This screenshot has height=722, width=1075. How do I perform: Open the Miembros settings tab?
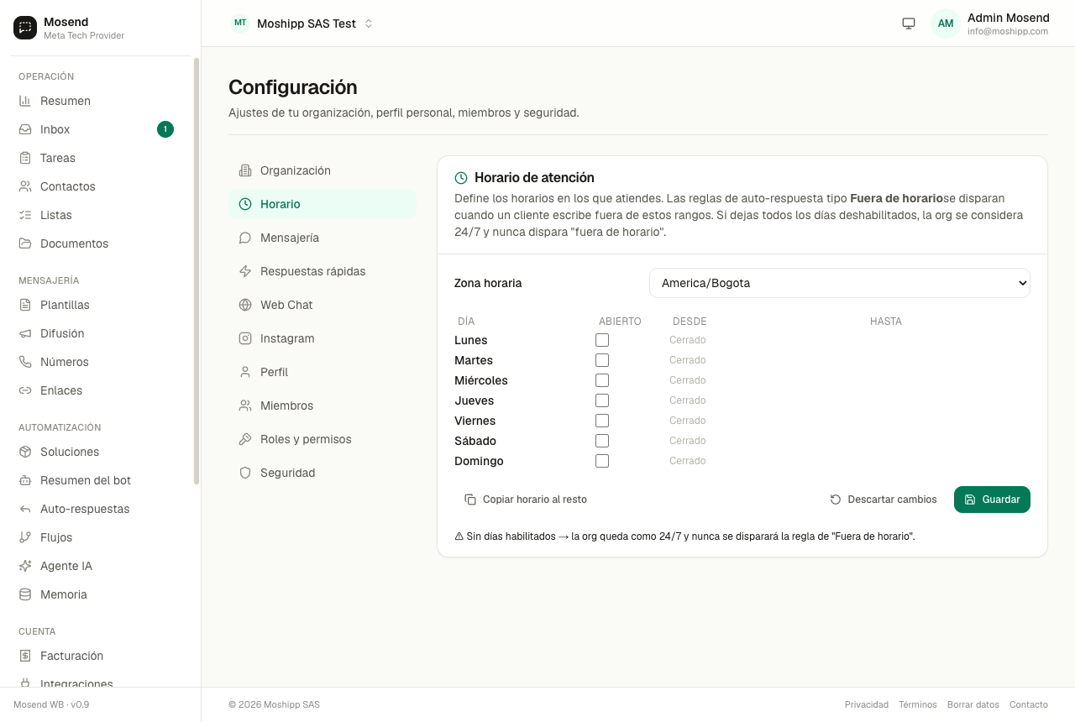tap(322, 405)
